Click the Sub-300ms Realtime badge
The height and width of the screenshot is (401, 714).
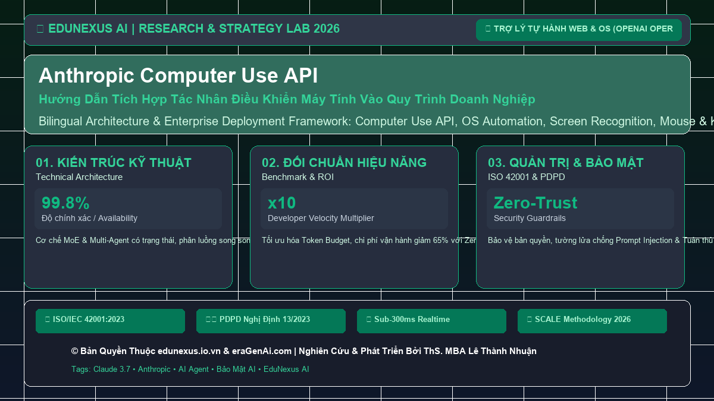click(432, 321)
